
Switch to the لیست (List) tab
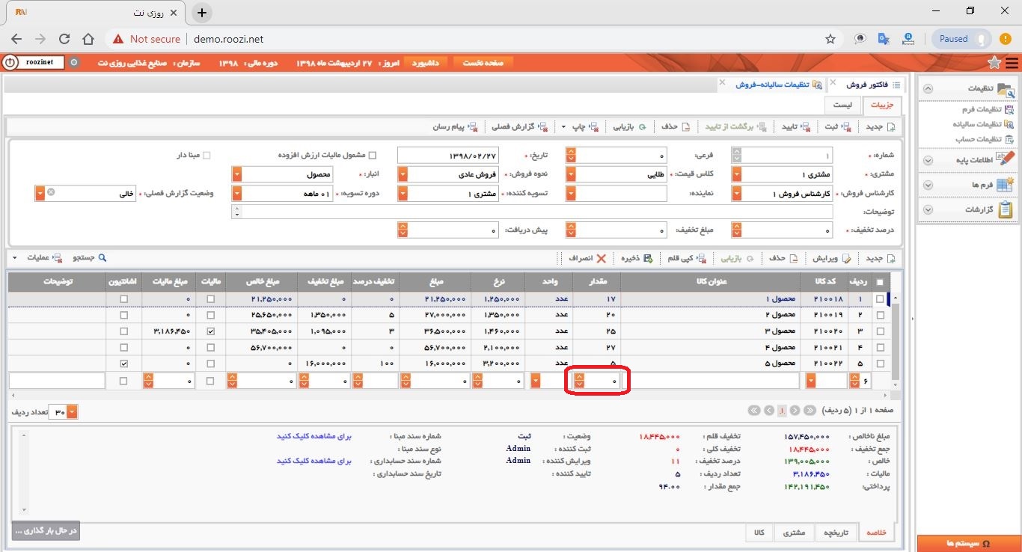(x=843, y=105)
